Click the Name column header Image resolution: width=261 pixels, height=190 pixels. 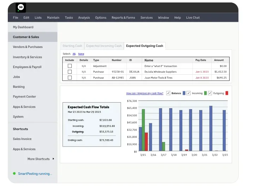click(x=149, y=60)
